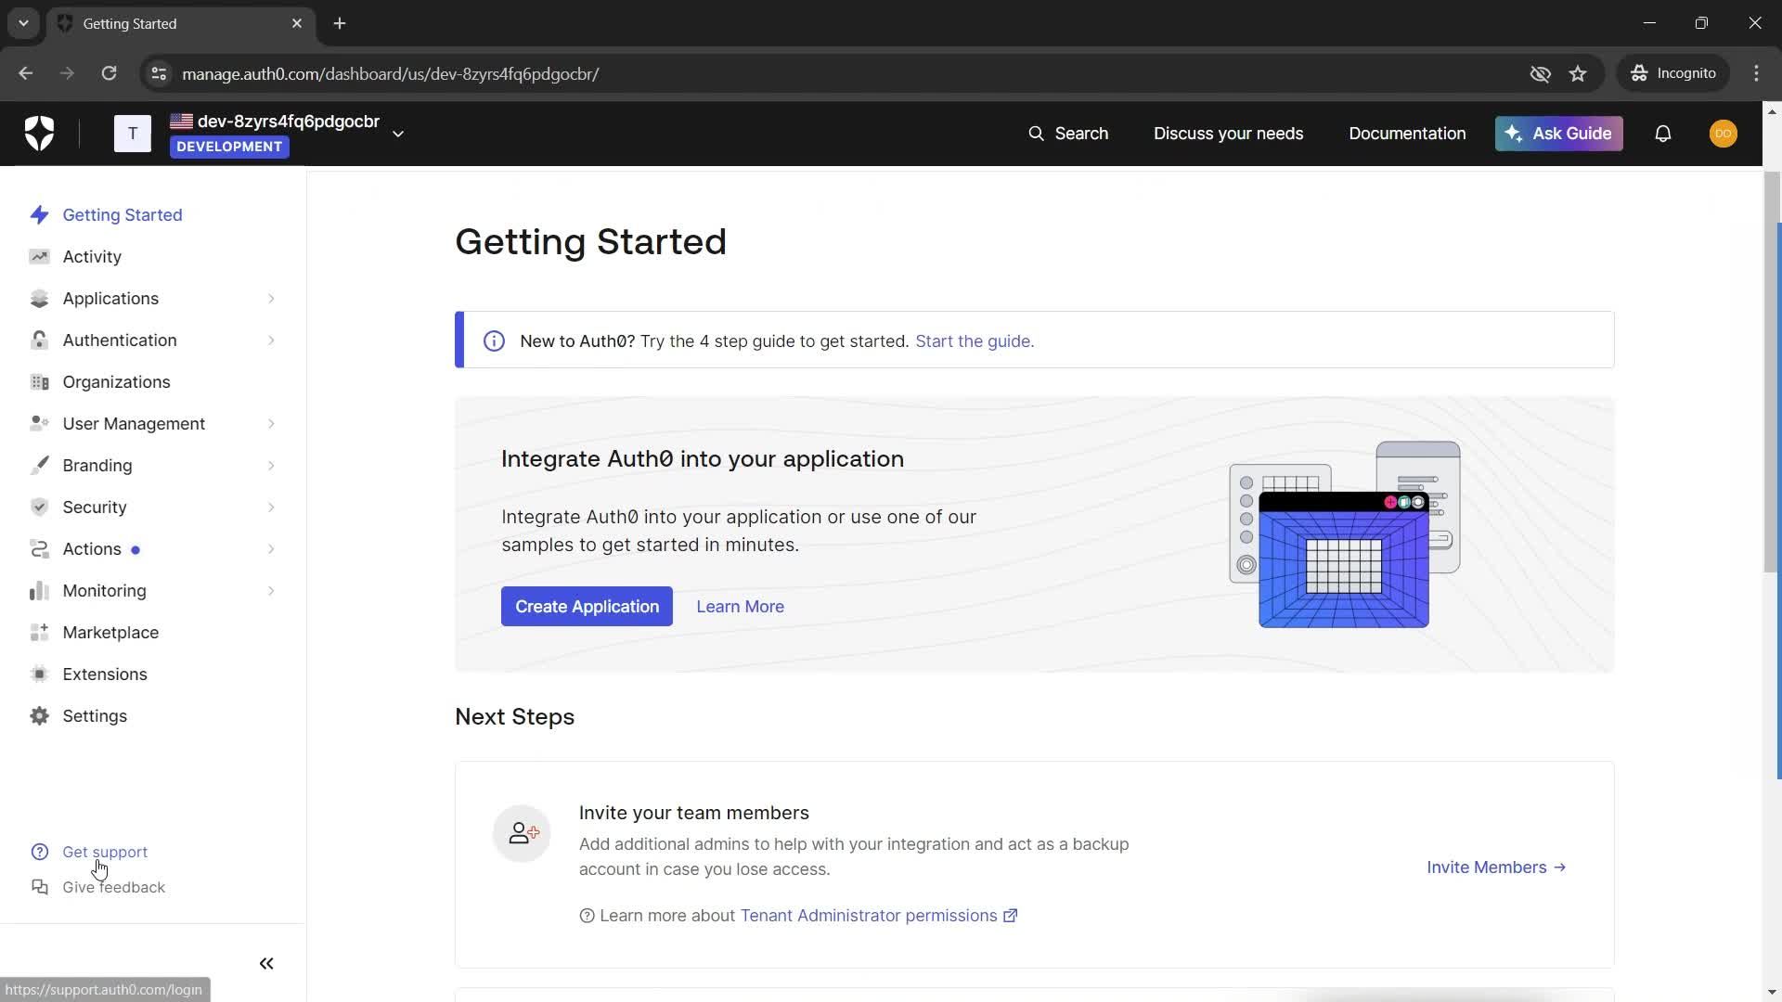Open Settings in the sidebar

95,716
